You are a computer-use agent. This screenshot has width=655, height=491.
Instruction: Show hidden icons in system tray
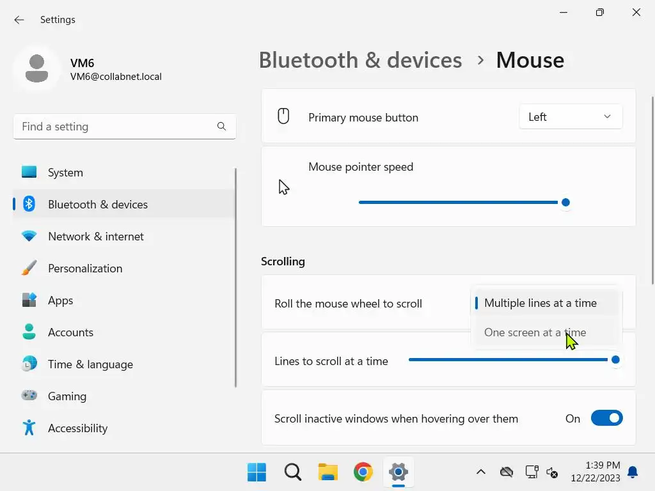[x=481, y=472]
